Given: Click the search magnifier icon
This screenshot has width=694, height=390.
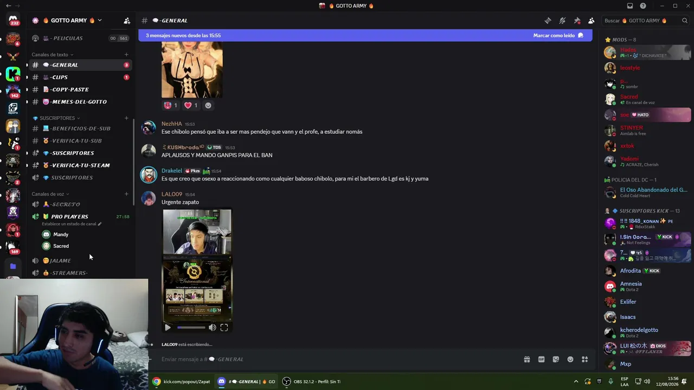Looking at the screenshot, I should click(x=685, y=21).
